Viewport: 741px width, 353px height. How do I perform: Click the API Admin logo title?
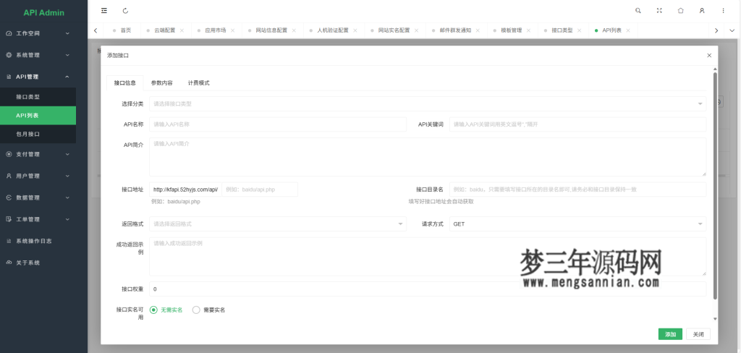(43, 12)
